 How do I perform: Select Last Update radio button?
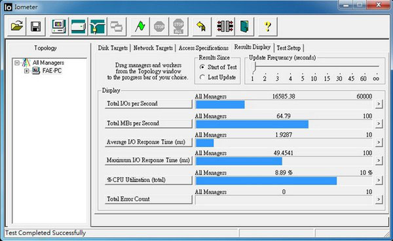coord(202,77)
